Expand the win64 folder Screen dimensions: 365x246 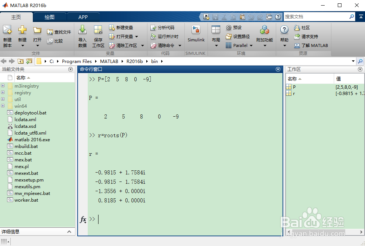[3, 105]
